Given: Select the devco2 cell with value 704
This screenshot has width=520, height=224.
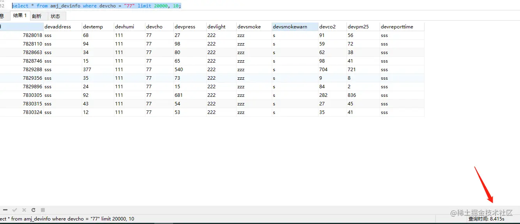Looking at the screenshot, I should pyautogui.click(x=332, y=70).
